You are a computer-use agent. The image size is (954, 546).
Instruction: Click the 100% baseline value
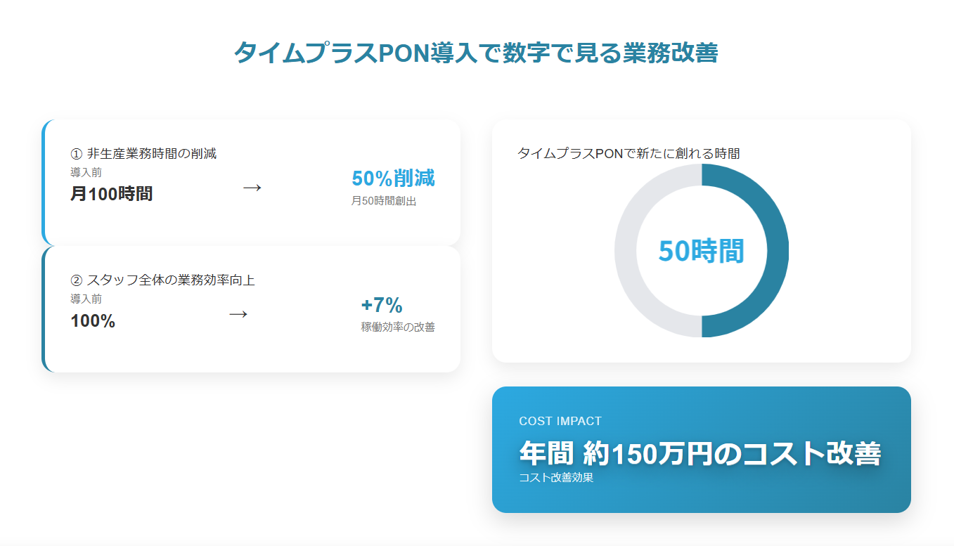93,321
